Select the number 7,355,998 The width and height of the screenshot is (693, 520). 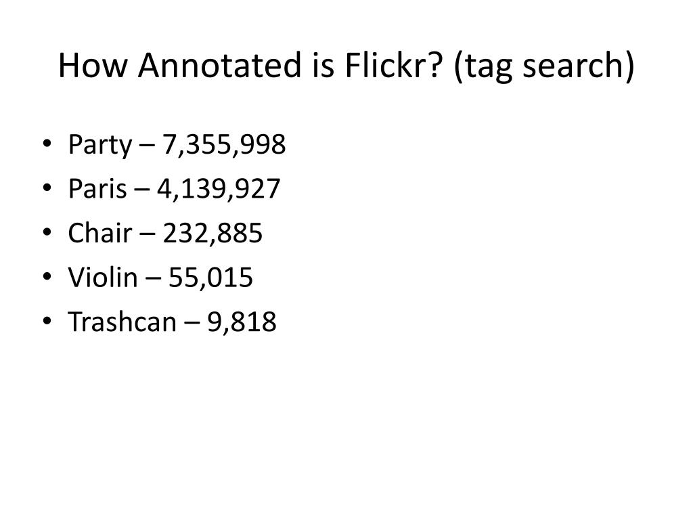(224, 144)
